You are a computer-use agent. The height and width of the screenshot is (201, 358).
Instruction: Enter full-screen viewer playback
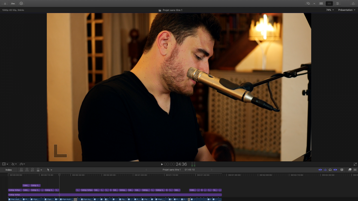pos(355,164)
